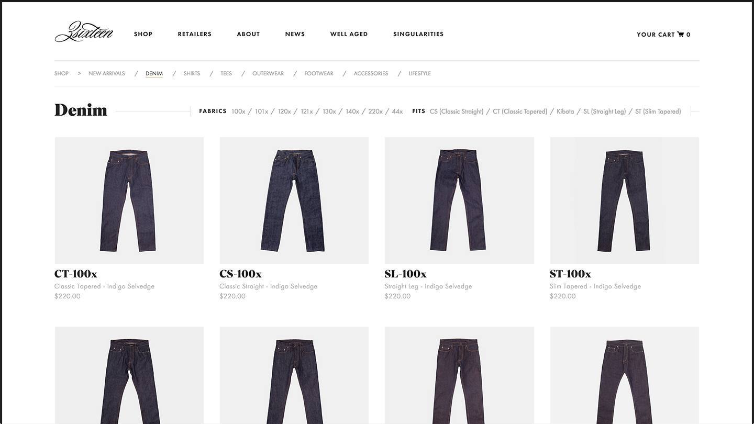Open the WELL AGED section
The image size is (754, 424).
[x=349, y=34]
